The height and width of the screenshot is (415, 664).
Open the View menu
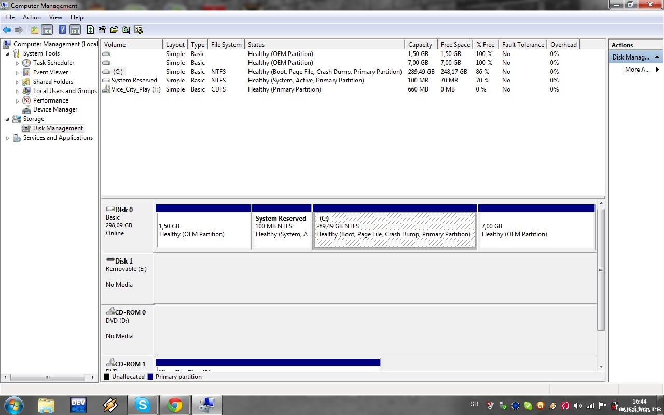click(56, 17)
